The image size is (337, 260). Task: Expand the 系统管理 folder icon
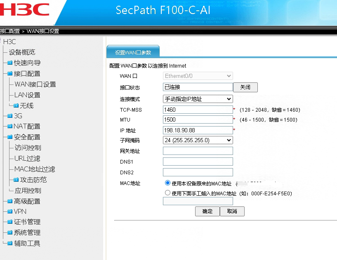click(10, 232)
